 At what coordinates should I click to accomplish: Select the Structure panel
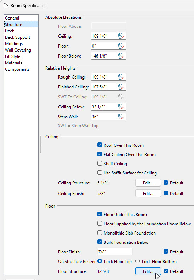21,25
